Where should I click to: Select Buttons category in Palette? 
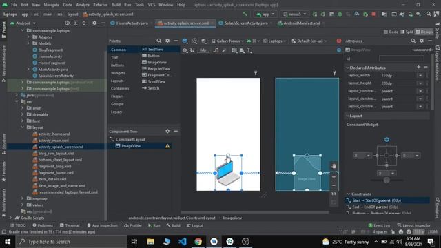point(117,65)
